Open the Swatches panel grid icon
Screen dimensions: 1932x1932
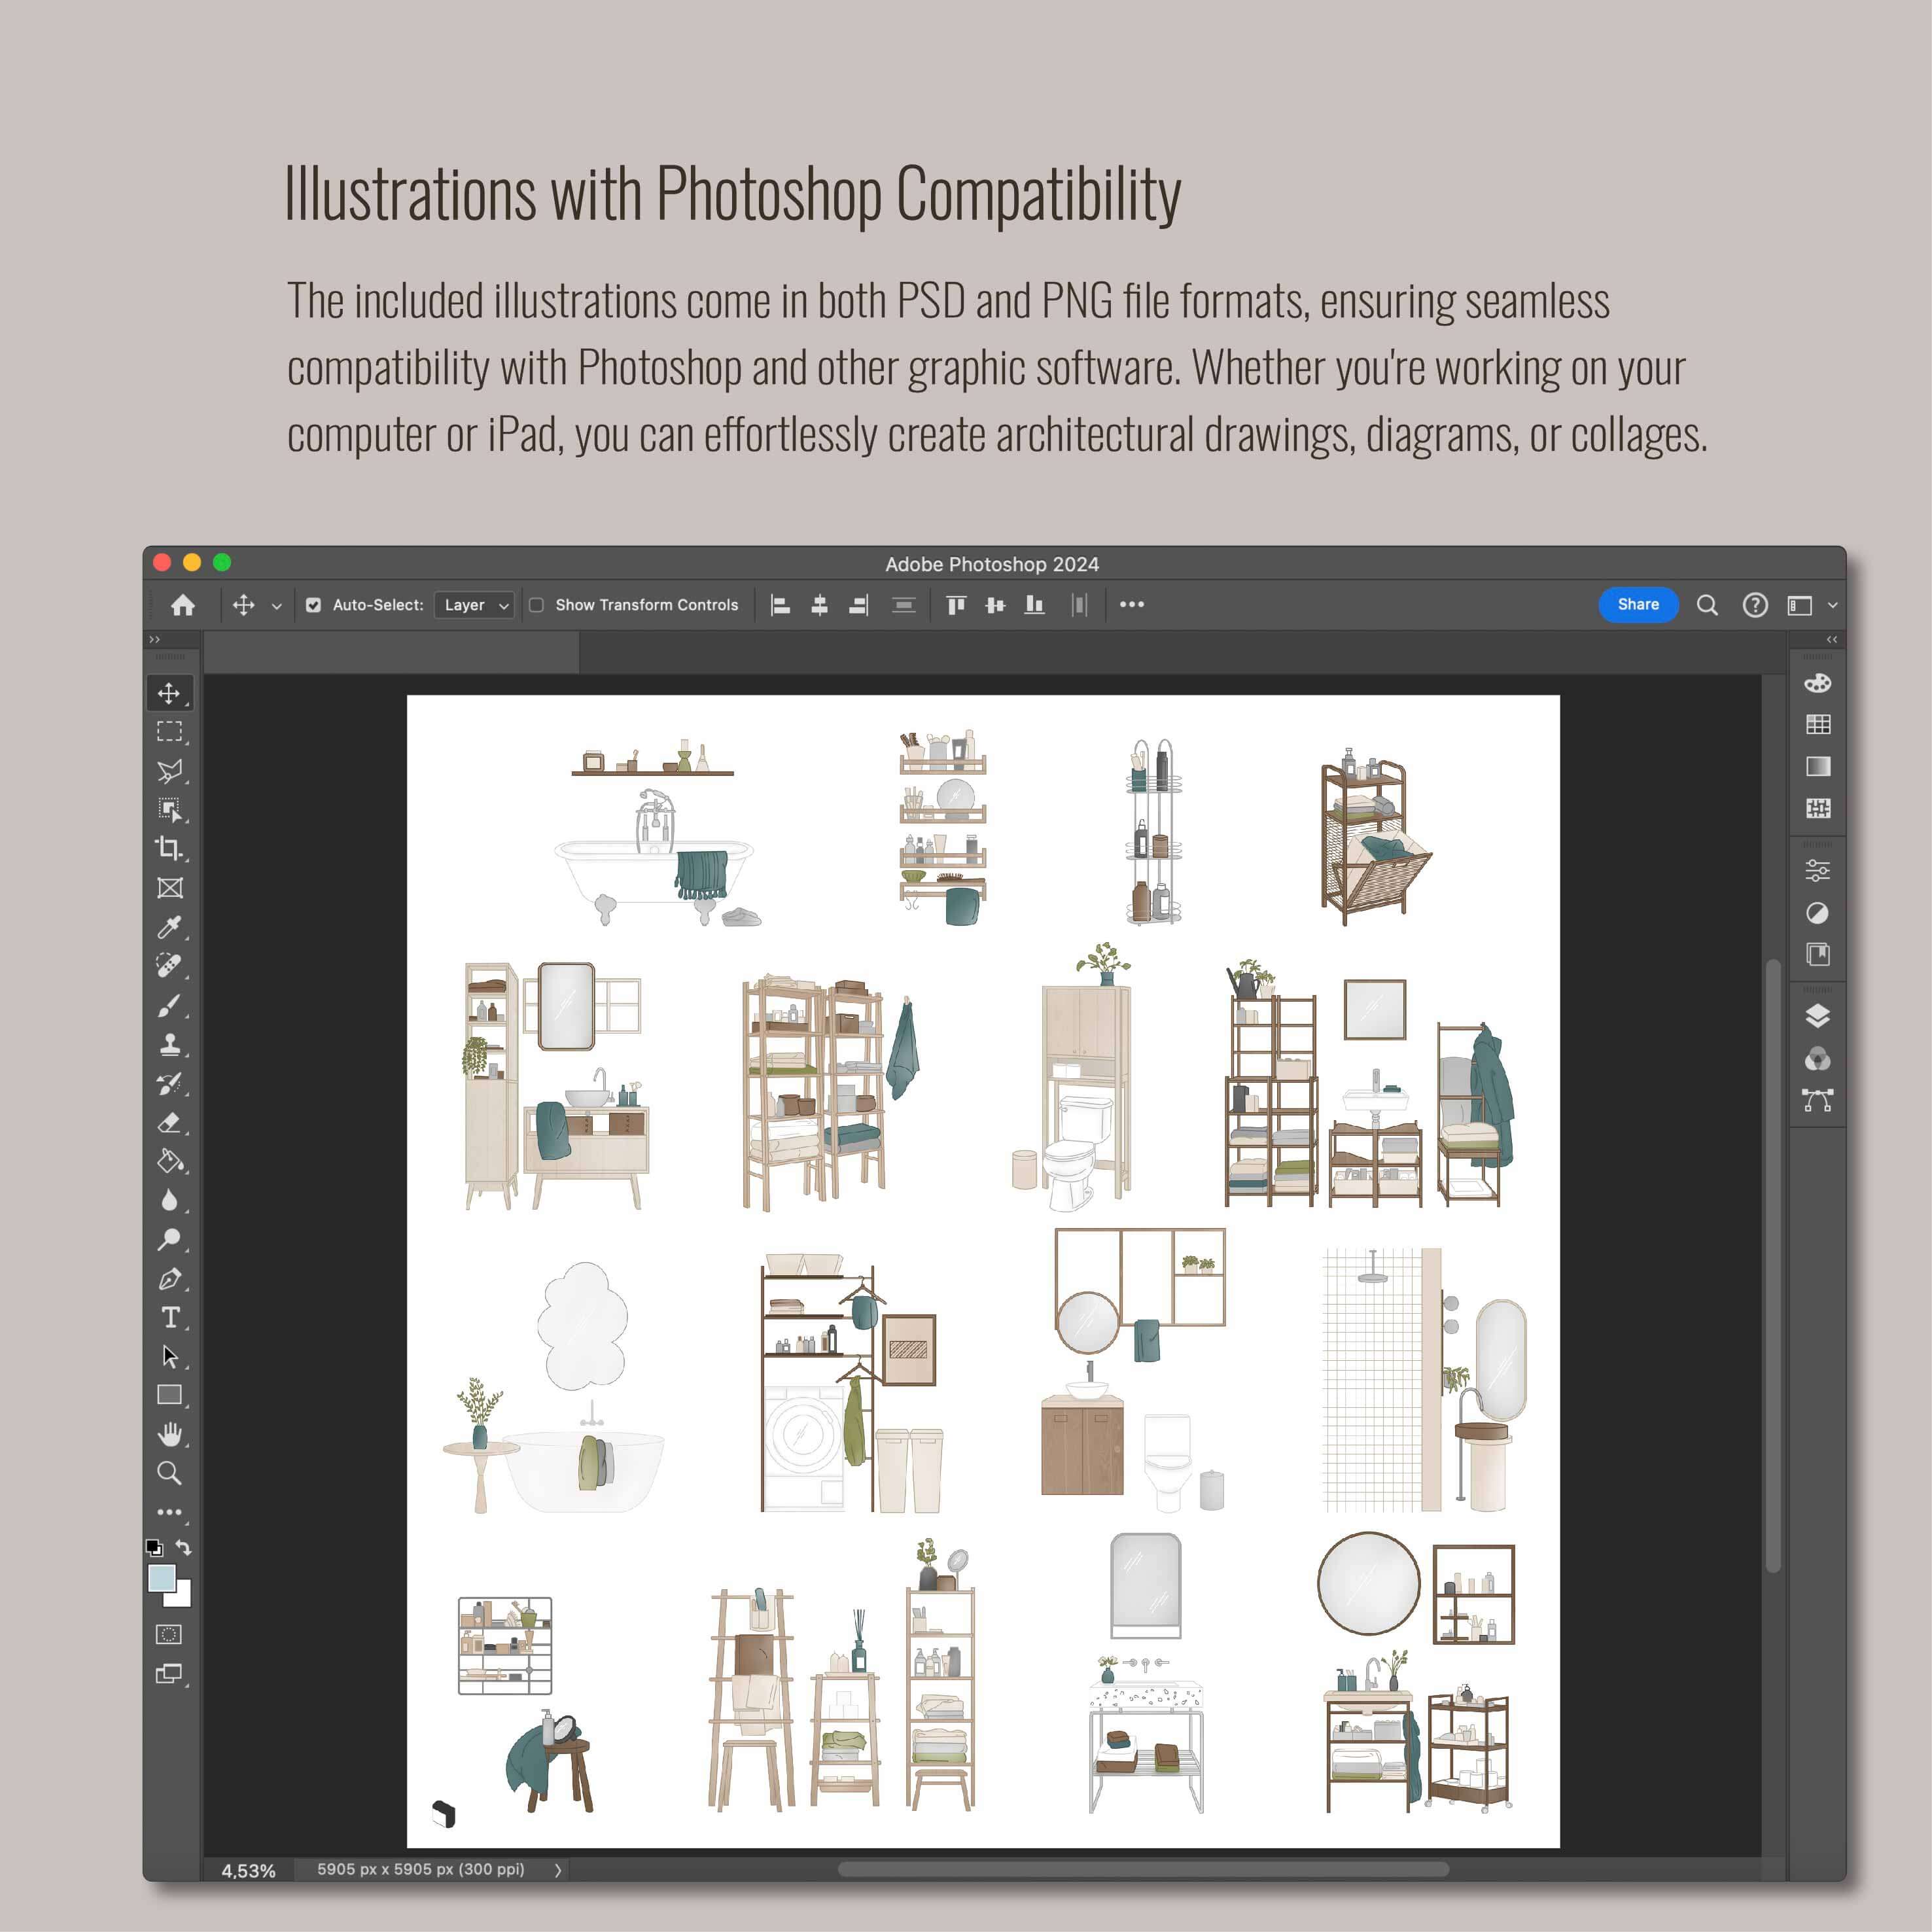pos(1818,724)
